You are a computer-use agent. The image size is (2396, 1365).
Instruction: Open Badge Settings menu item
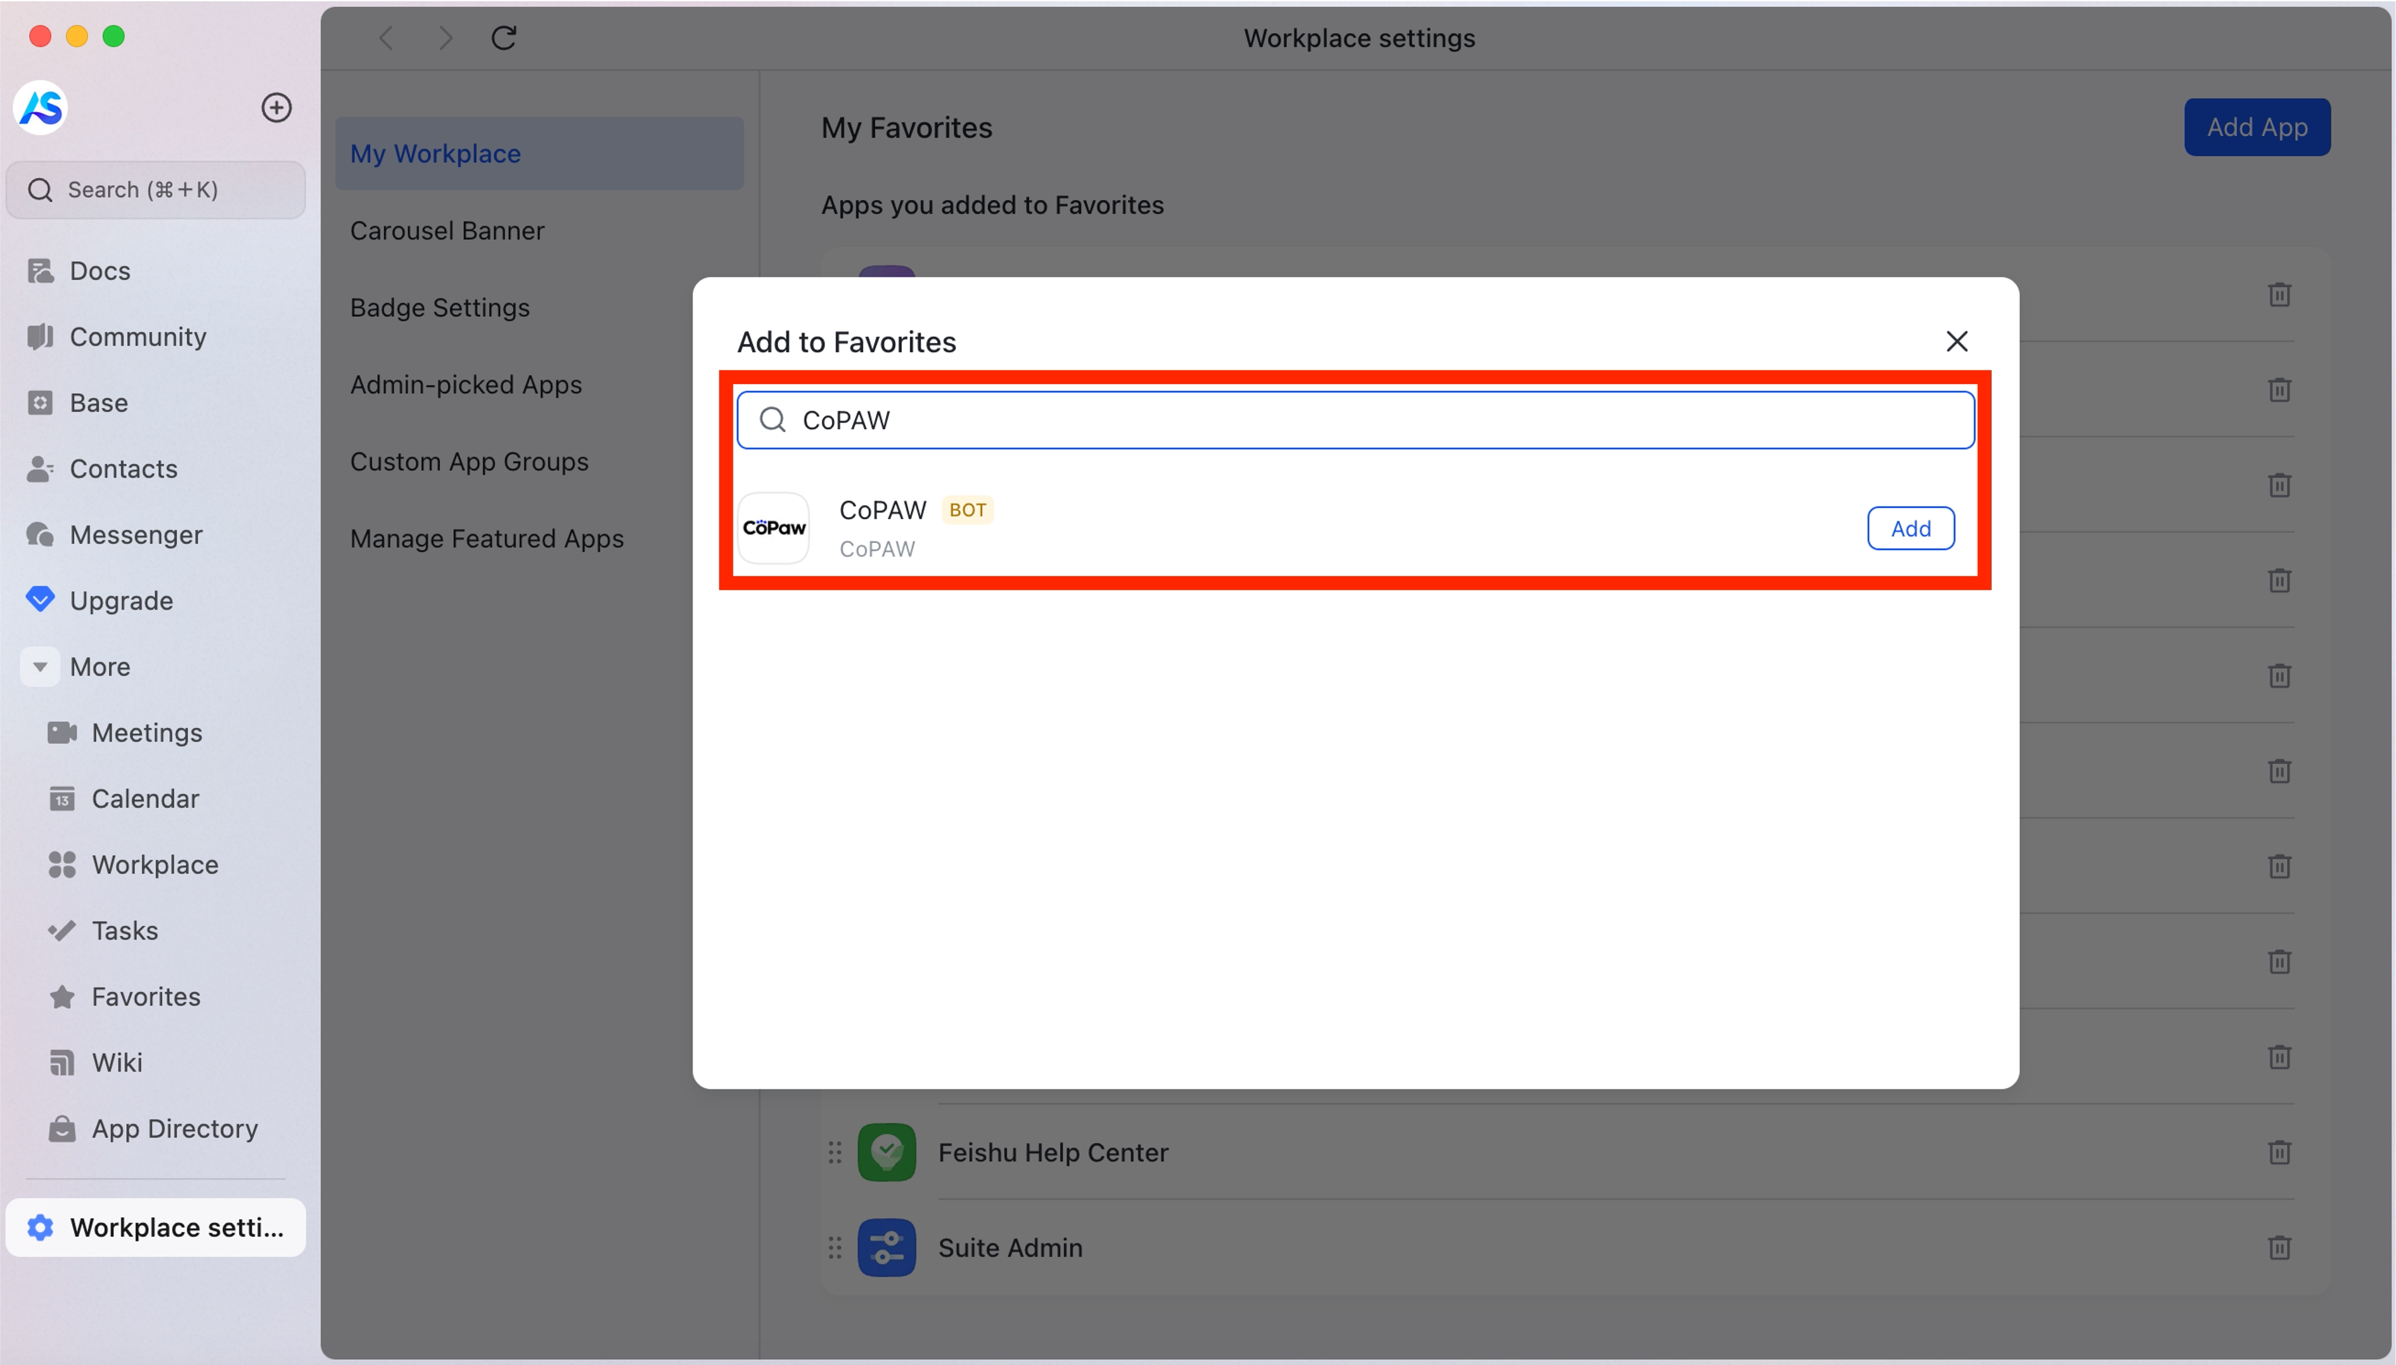(x=440, y=307)
